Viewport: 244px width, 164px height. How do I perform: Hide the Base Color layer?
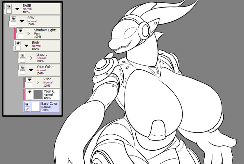click(27, 104)
